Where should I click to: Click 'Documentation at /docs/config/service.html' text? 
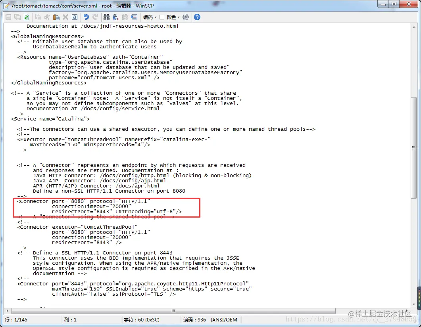pyautogui.click(x=93, y=108)
